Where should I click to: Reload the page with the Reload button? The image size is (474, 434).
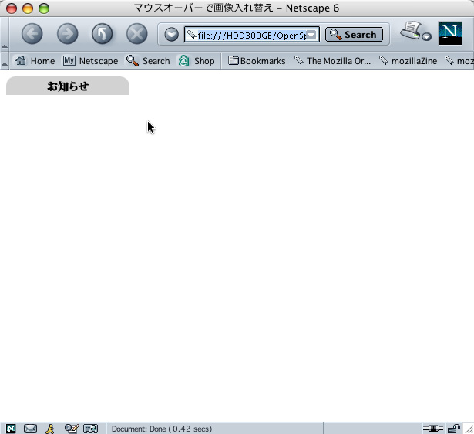pos(103,34)
